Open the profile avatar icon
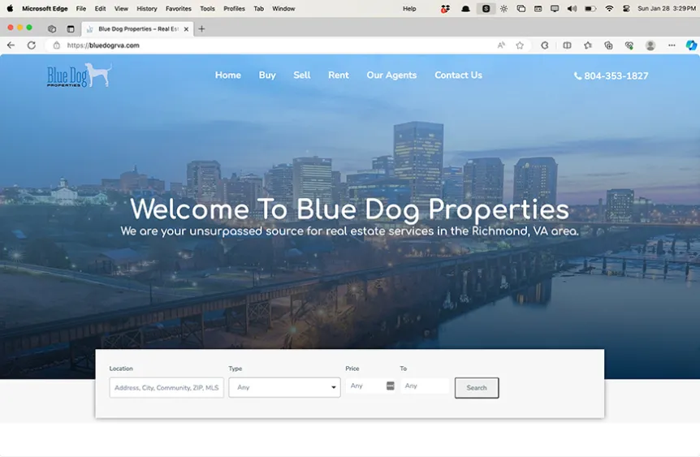 (650, 45)
